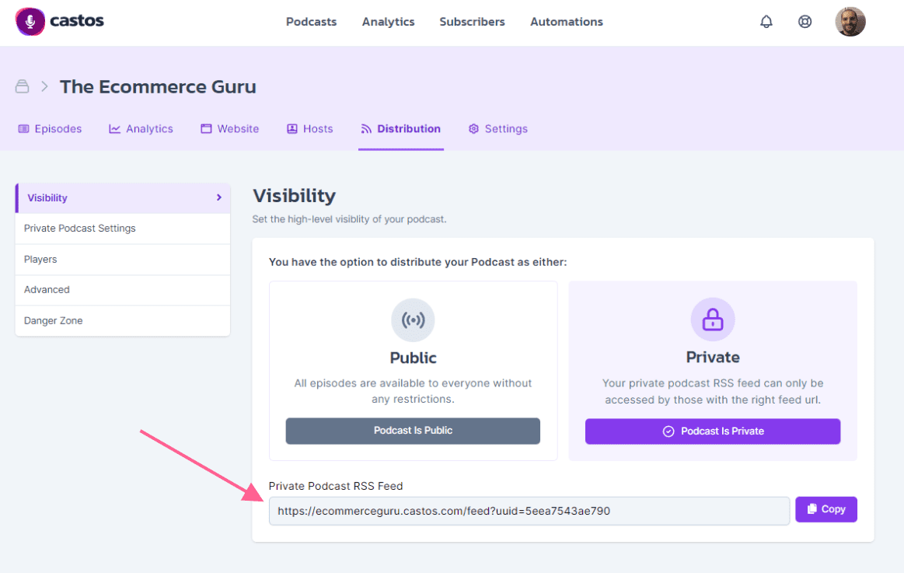This screenshot has height=573, width=904.
Task: Click the Episodes tab icon
Action: [x=23, y=128]
